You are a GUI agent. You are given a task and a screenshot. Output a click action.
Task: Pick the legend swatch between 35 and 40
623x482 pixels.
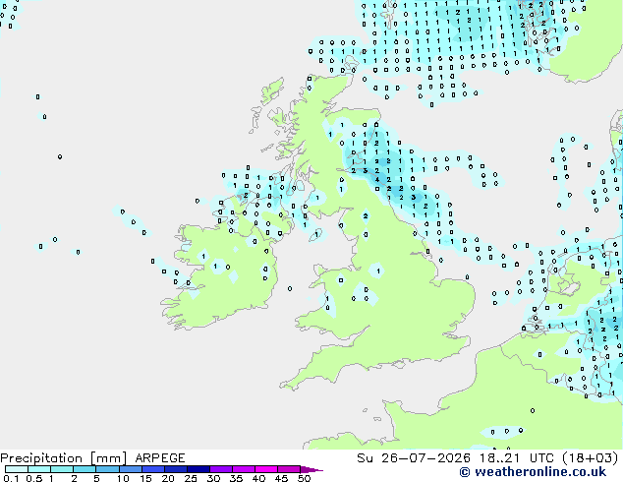[x=244, y=469]
